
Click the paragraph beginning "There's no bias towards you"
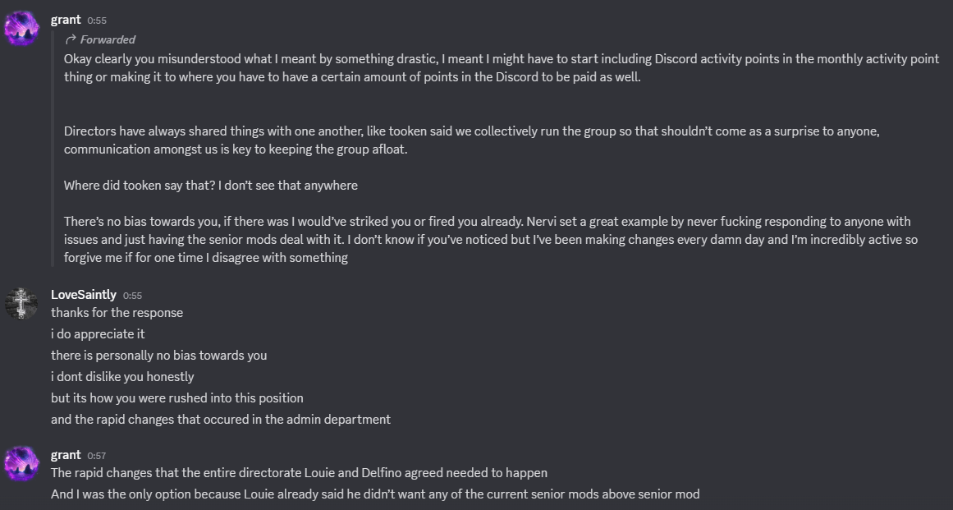tap(491, 240)
